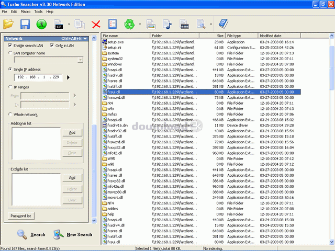The image size is (335, 251).
Task: Start a New Search
Action: click(73, 234)
